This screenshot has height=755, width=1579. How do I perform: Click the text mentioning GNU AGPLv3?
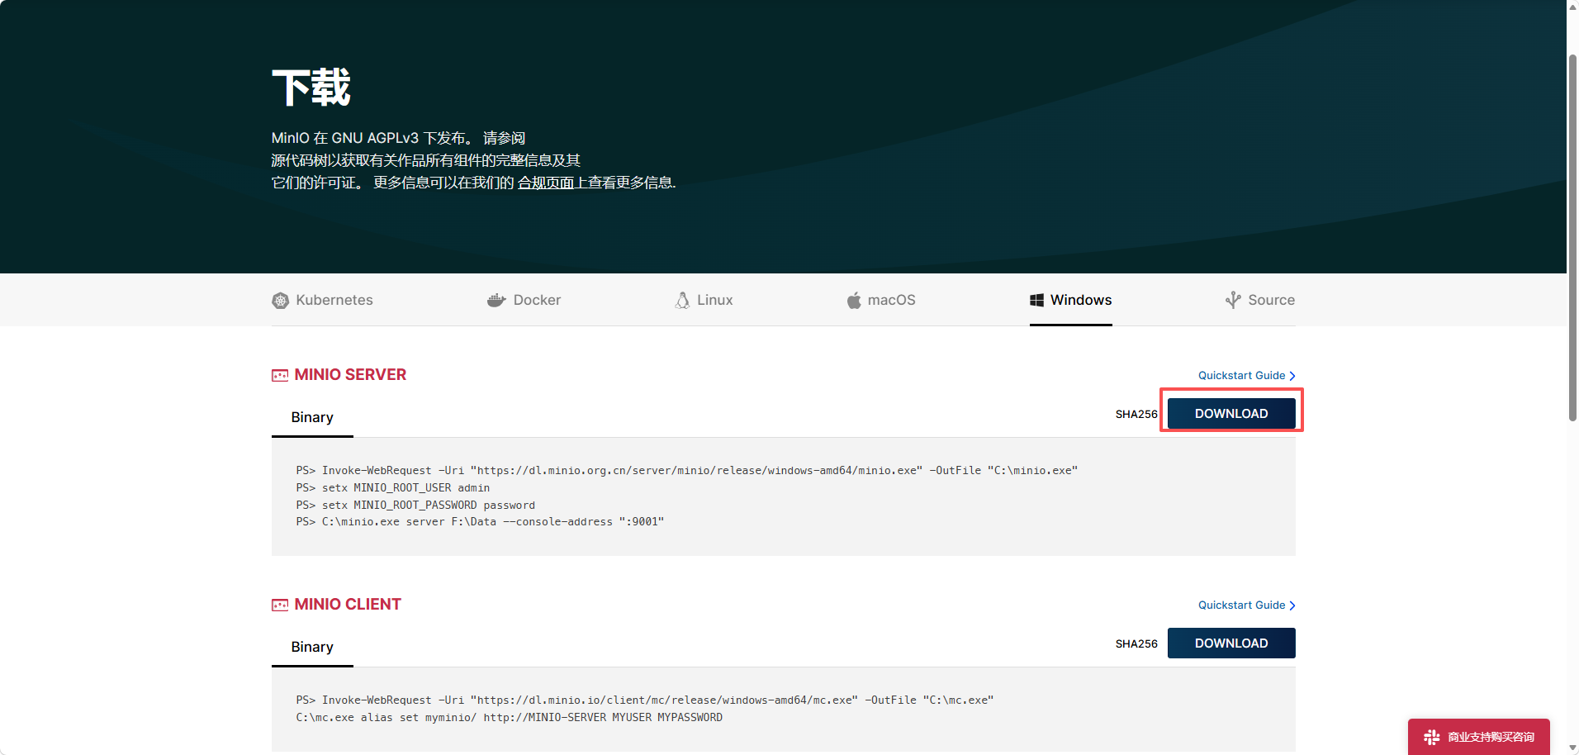(398, 138)
